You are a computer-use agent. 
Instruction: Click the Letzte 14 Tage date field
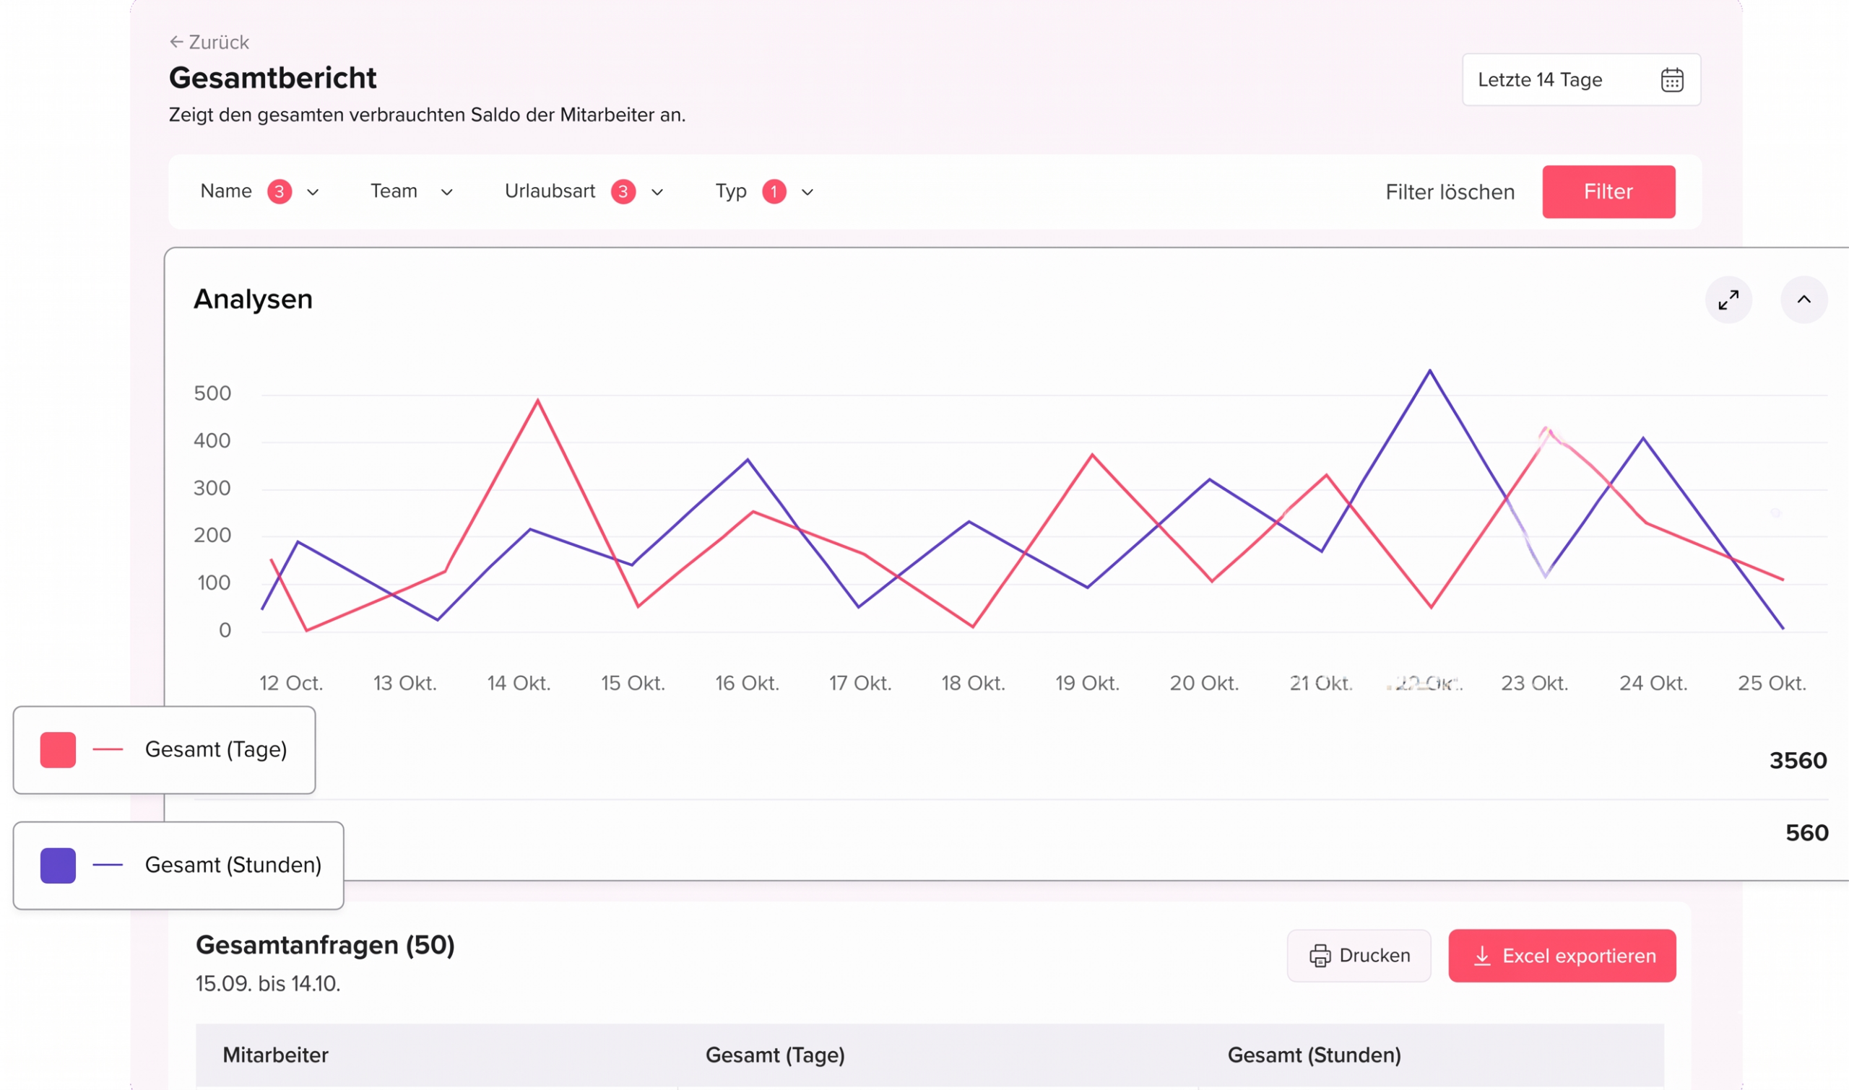pos(1540,79)
